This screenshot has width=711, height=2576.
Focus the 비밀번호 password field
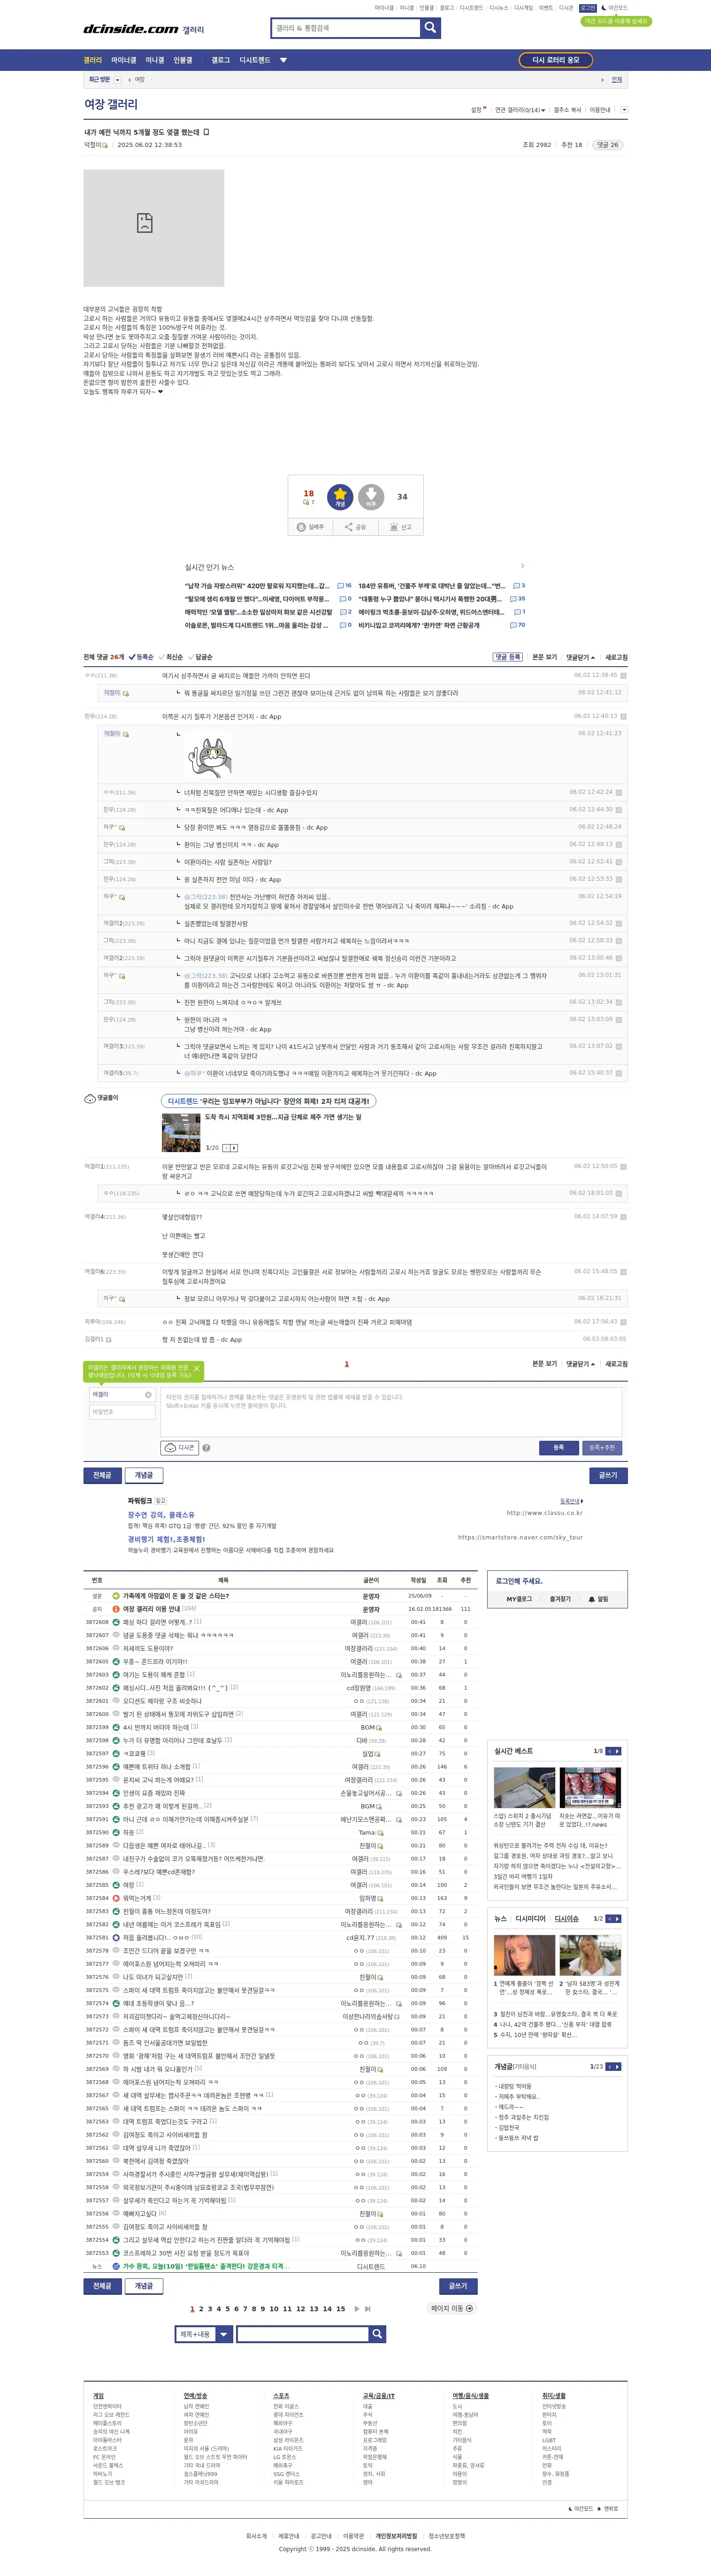click(122, 1412)
